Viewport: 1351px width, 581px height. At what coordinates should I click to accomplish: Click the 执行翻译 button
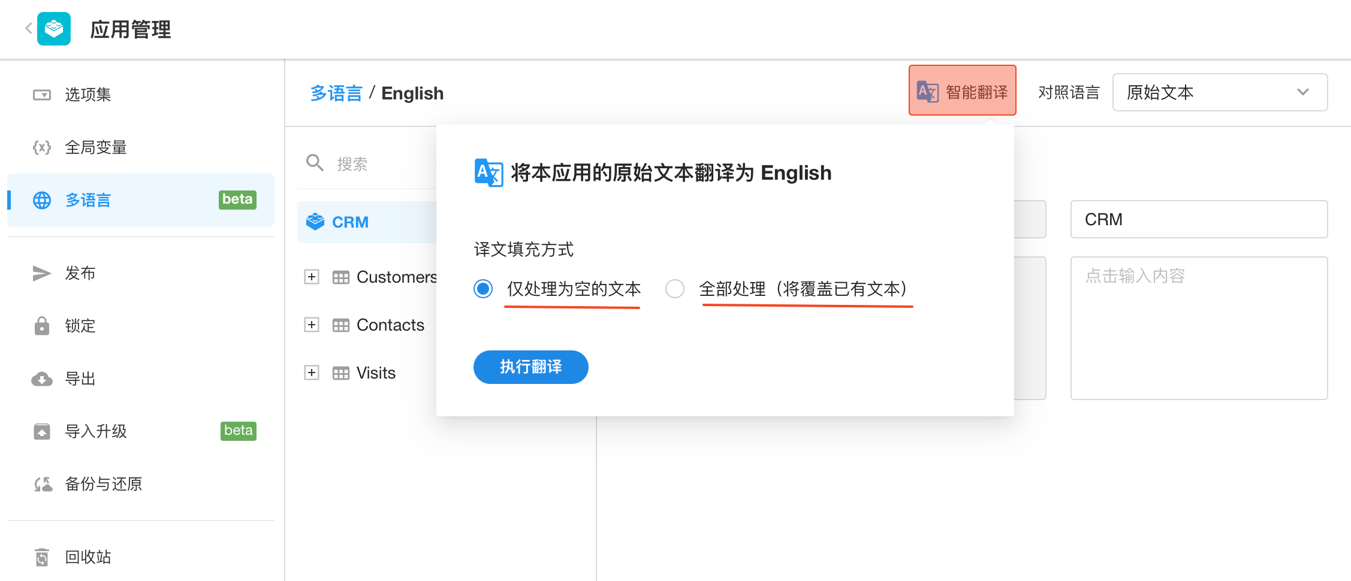tap(530, 367)
